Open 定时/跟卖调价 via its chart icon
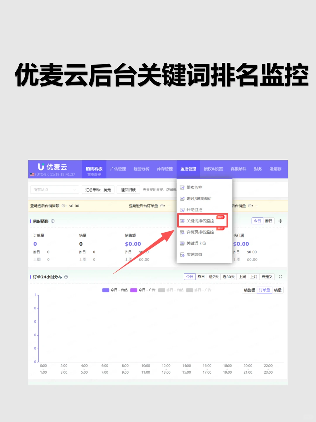 [x=182, y=198]
